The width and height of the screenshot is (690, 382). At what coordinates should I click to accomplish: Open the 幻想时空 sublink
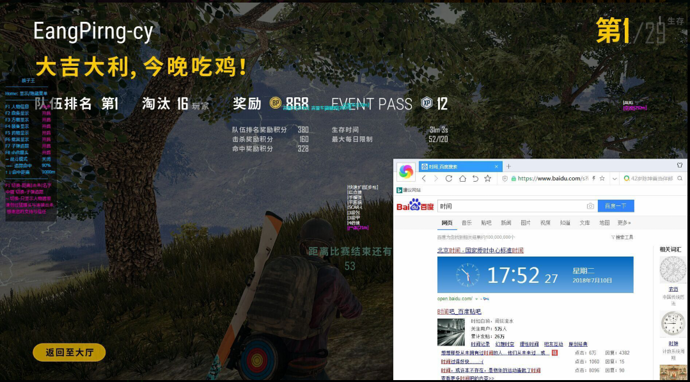505,344
